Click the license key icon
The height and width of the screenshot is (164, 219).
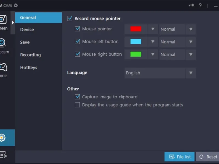(x=191, y=5)
